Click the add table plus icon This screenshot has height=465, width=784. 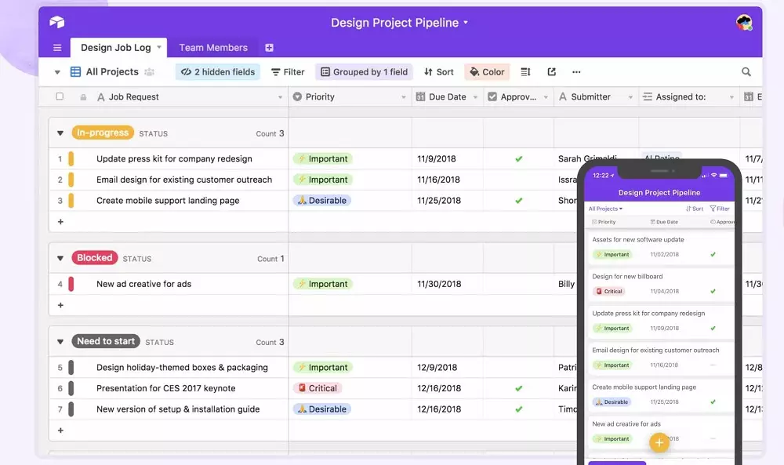point(269,48)
